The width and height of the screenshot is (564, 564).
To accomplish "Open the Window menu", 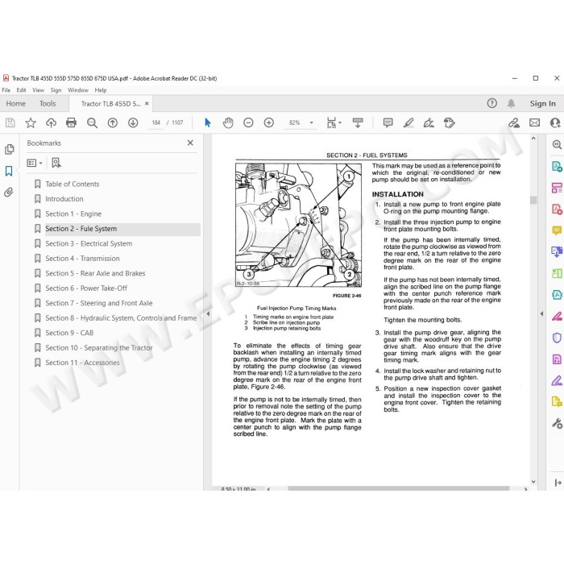I will tap(78, 90).
